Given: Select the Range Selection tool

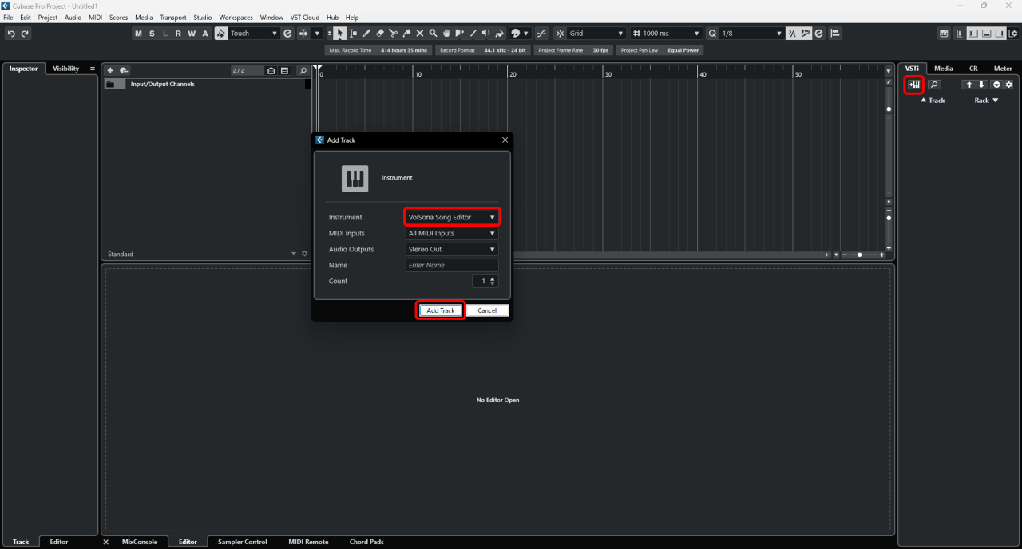Looking at the screenshot, I should click(354, 34).
